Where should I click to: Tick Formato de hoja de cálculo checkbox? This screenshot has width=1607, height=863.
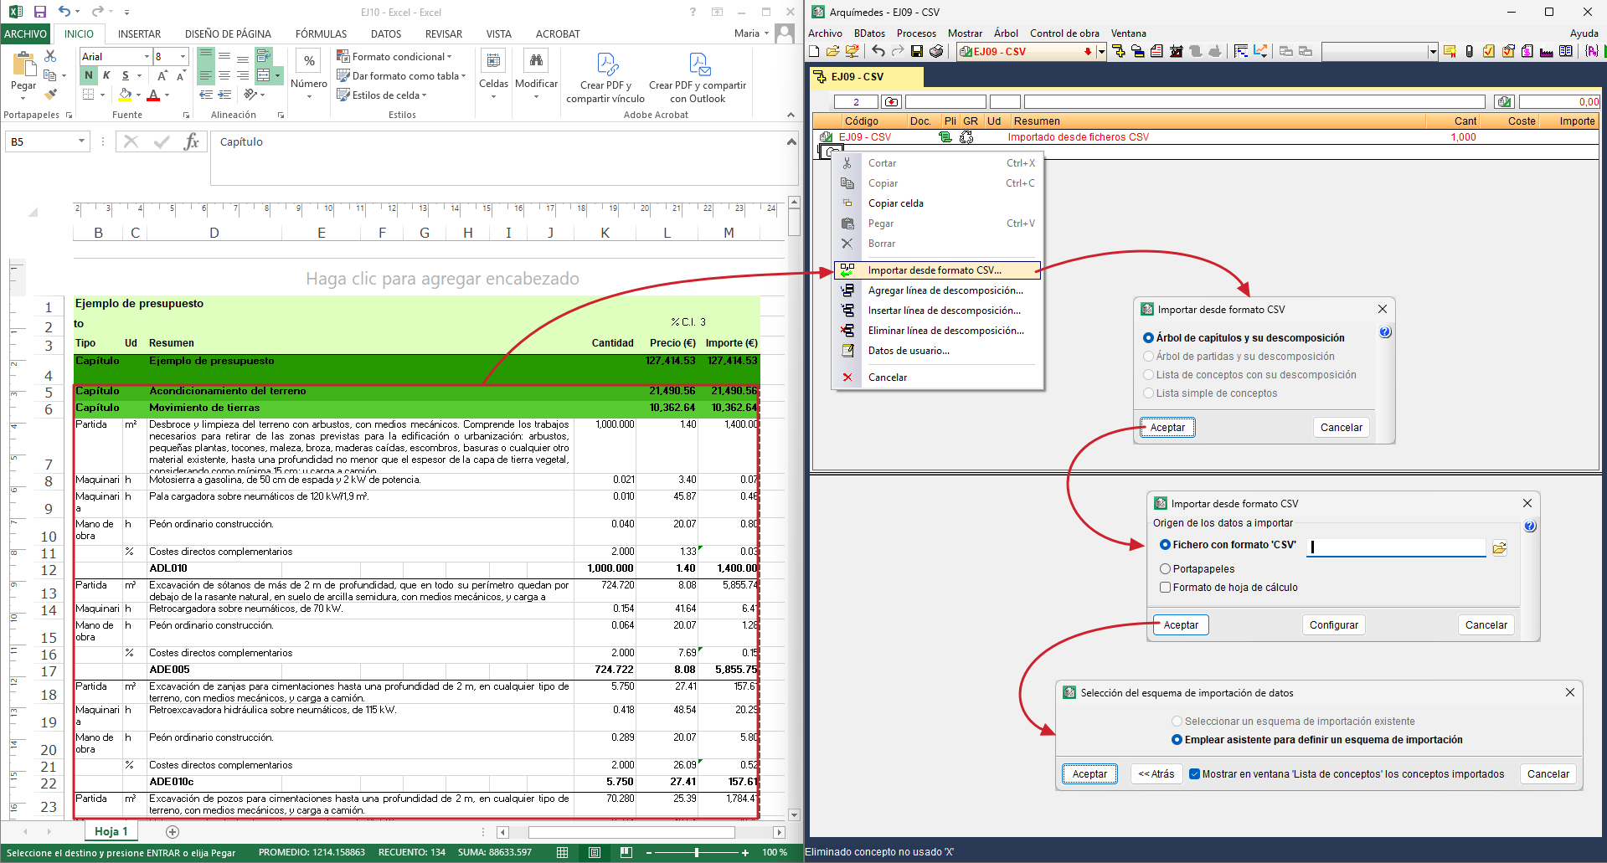[x=1165, y=588]
